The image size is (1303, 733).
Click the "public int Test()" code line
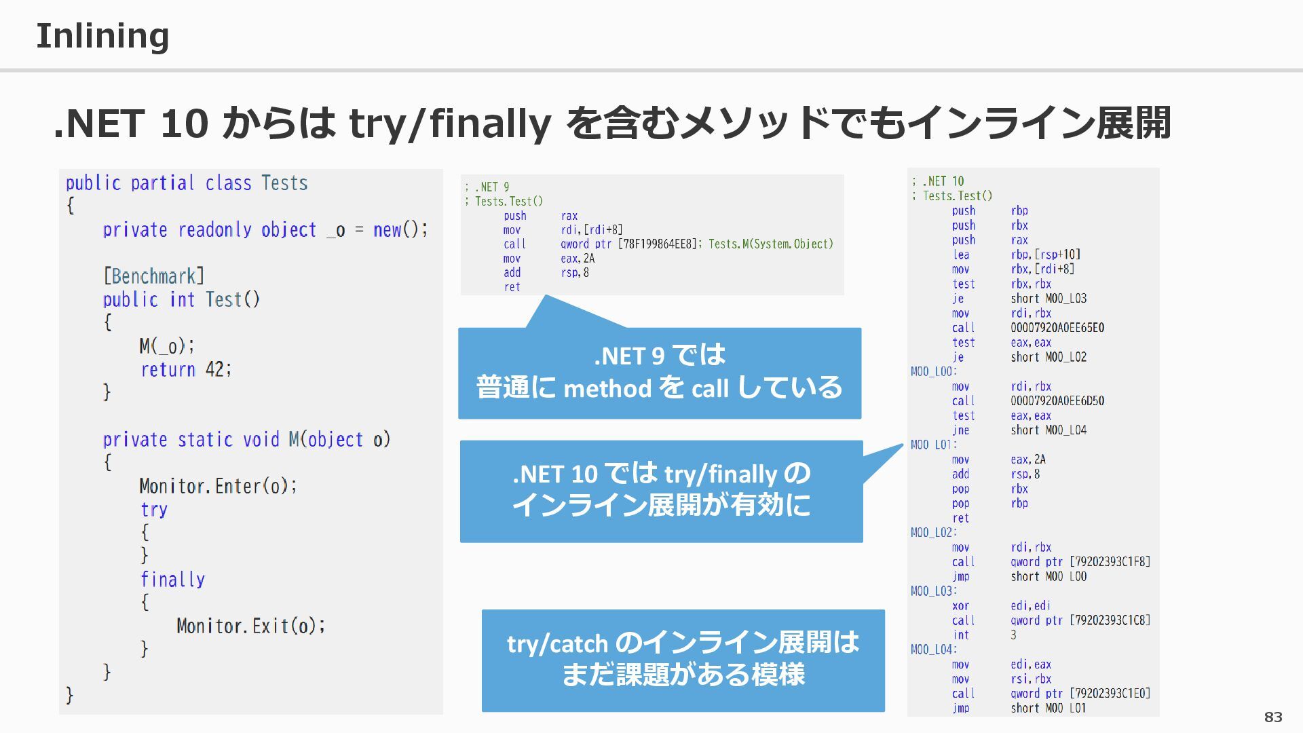pyautogui.click(x=181, y=299)
